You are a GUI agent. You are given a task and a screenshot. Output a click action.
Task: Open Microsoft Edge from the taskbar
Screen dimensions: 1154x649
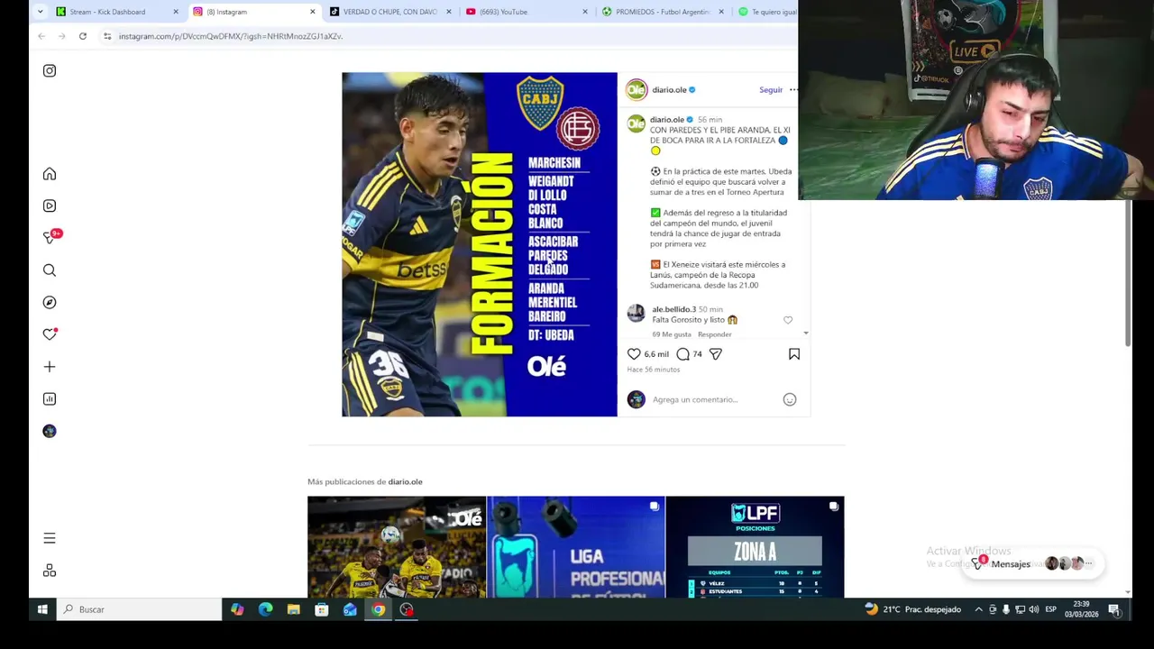coord(265,609)
